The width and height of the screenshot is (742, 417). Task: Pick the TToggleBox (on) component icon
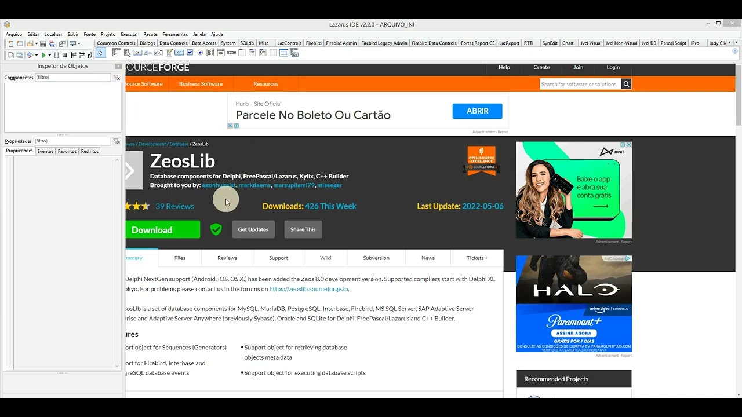pos(179,53)
